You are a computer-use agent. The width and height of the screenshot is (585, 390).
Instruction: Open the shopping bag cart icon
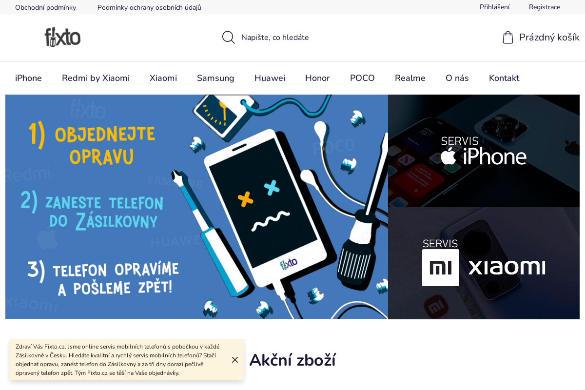[x=508, y=38]
